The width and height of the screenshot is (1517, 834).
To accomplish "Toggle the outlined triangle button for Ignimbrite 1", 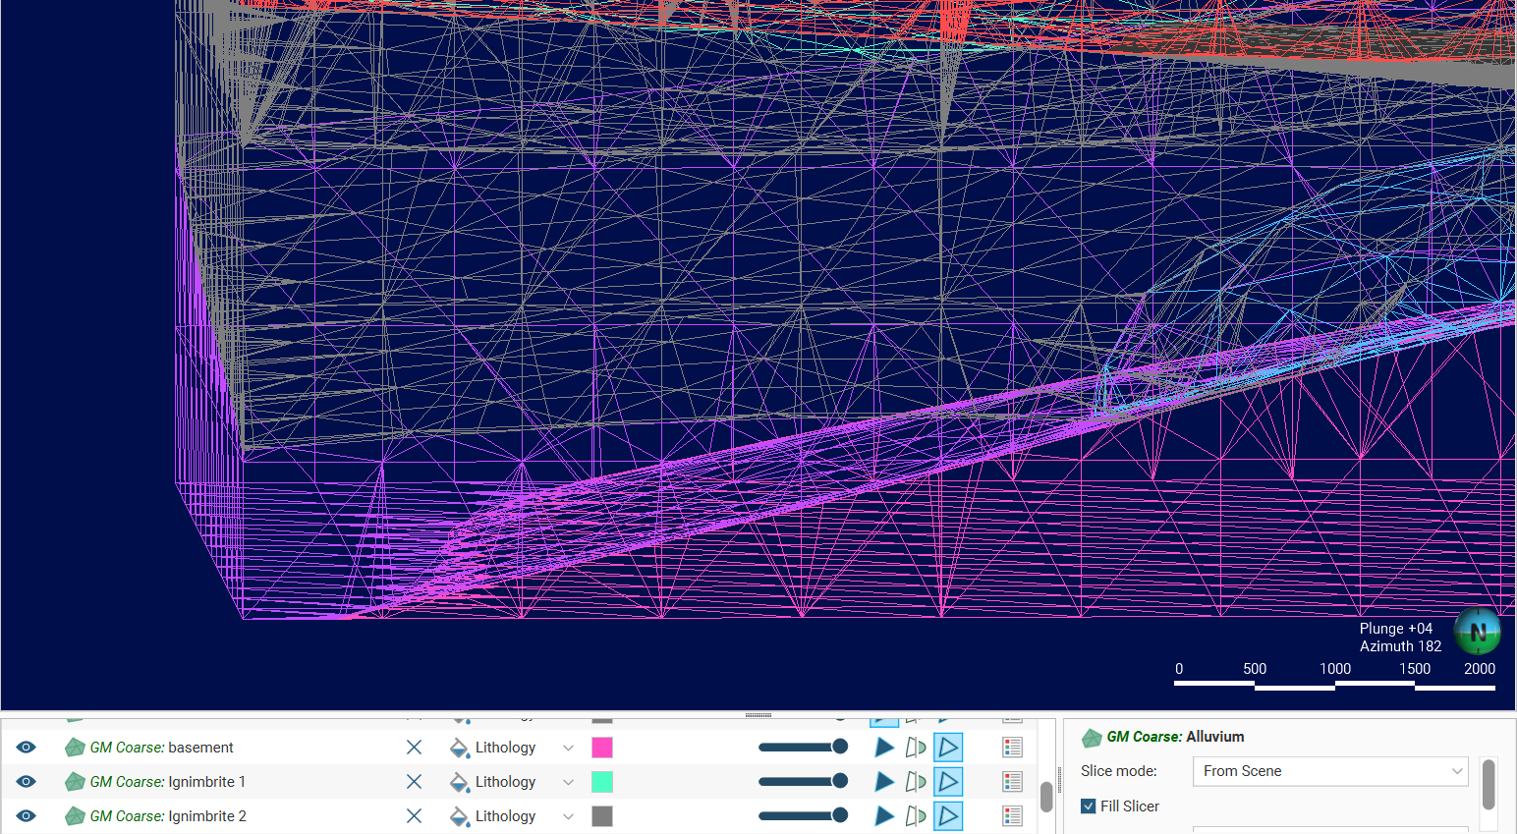I will pos(948,782).
